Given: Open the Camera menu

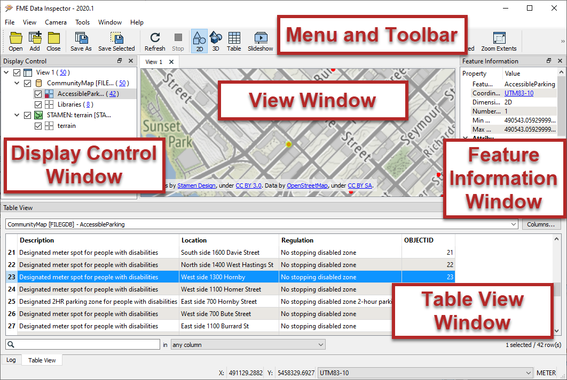Looking at the screenshot, I should tap(55, 22).
